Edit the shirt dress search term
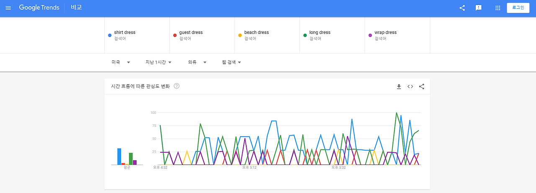Screen dimensions: 536x193 [137, 35]
